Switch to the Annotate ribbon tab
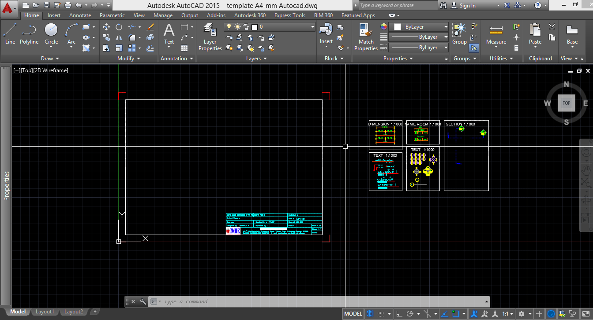 point(80,15)
